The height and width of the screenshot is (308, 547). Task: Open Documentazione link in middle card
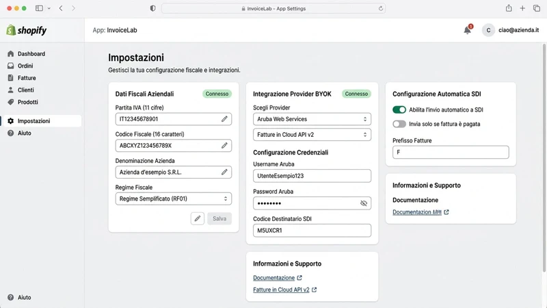[274, 278]
